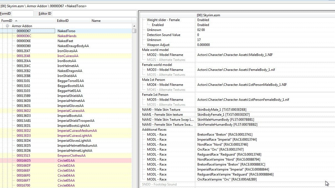The image size is (335, 188).
Task: Select the ImperialCuirassAA record
Action: point(66,111)
